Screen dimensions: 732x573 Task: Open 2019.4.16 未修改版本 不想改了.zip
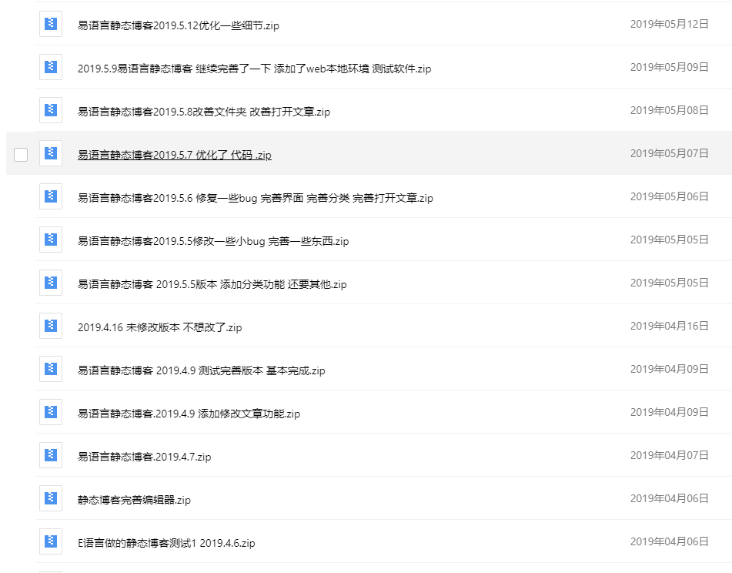(159, 327)
